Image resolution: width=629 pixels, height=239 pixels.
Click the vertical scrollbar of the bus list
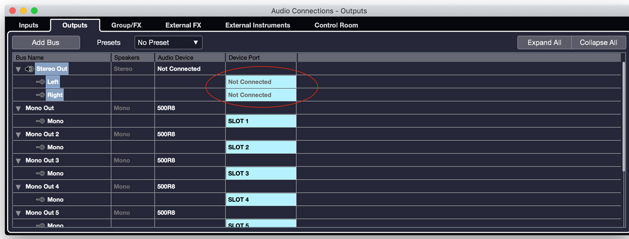point(623,116)
